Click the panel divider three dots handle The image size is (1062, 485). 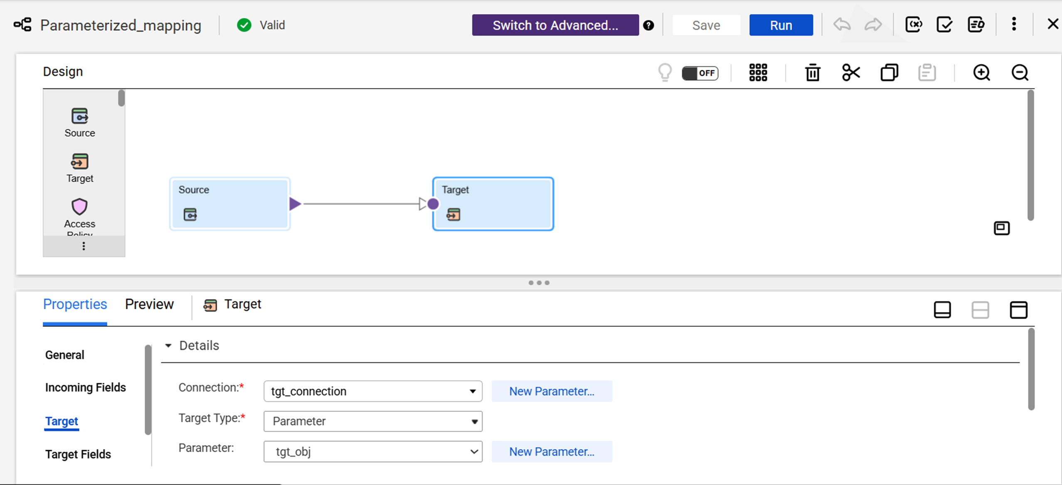539,283
